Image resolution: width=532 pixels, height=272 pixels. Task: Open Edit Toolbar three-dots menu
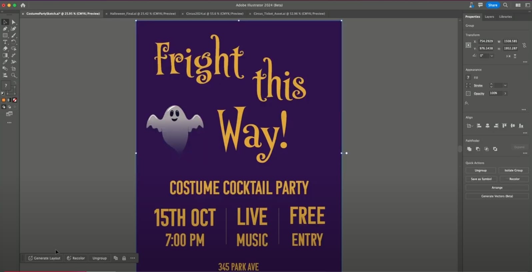click(9, 123)
